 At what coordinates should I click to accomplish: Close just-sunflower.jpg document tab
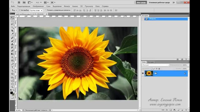pos(47,14)
